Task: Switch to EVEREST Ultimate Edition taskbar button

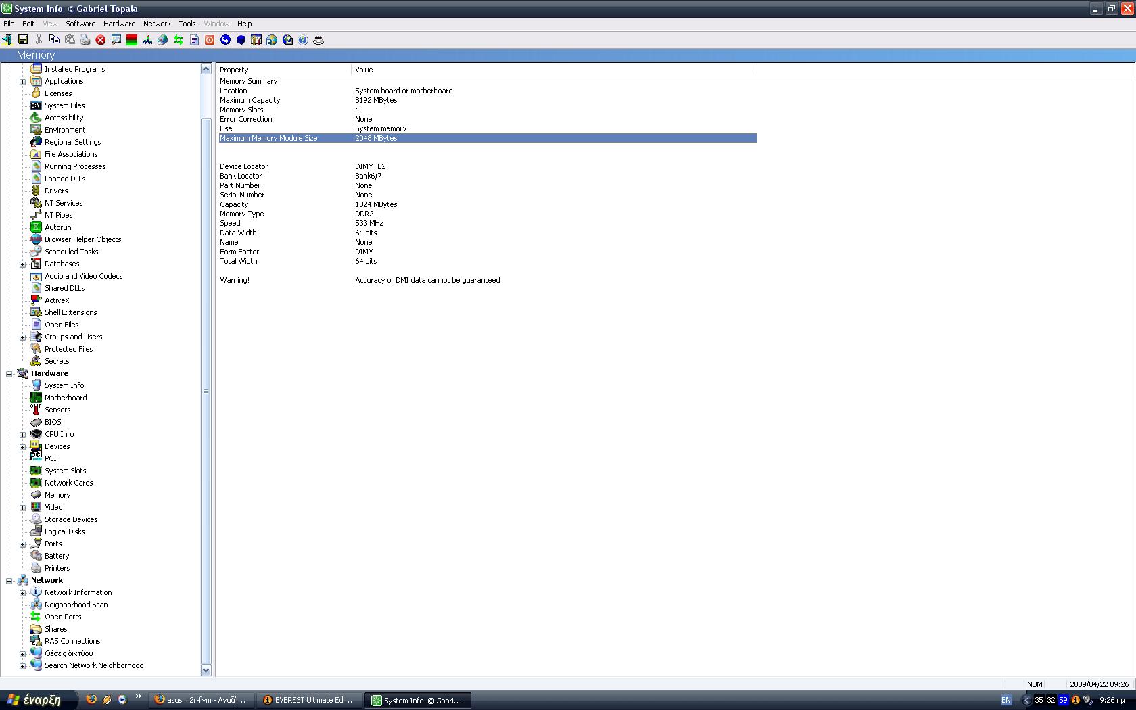Action: pos(308,700)
